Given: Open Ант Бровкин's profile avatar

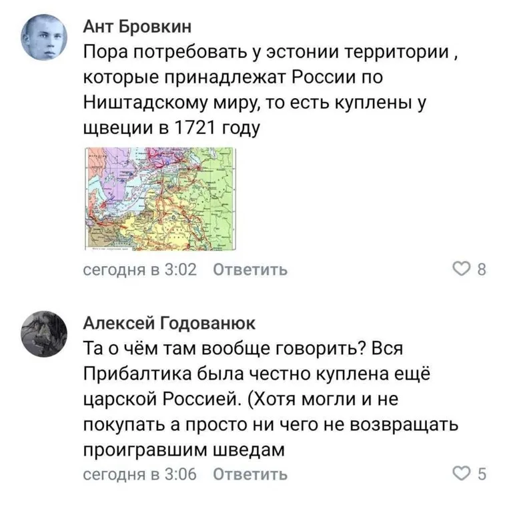Looking at the screenshot, I should tap(45, 37).
